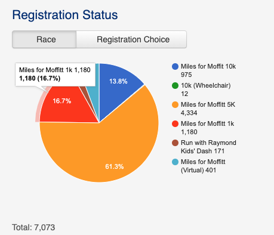This screenshot has height=235, width=274.
Task: Click the Miles for Moffitt (Virtual) legend label
Action: [x=203, y=166]
